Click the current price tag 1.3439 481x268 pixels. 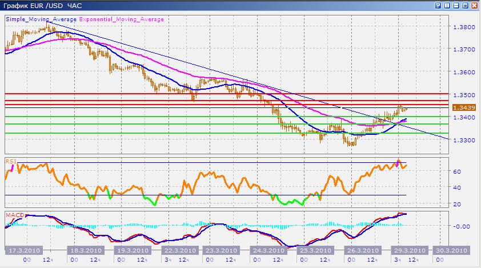coord(463,107)
